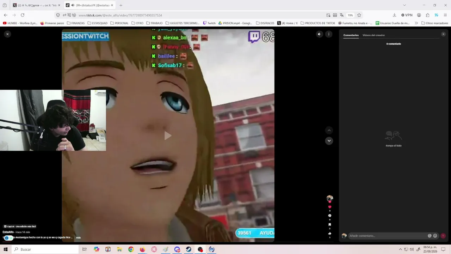
Task: Open the Firefox downloads panel
Action: (x=395, y=15)
